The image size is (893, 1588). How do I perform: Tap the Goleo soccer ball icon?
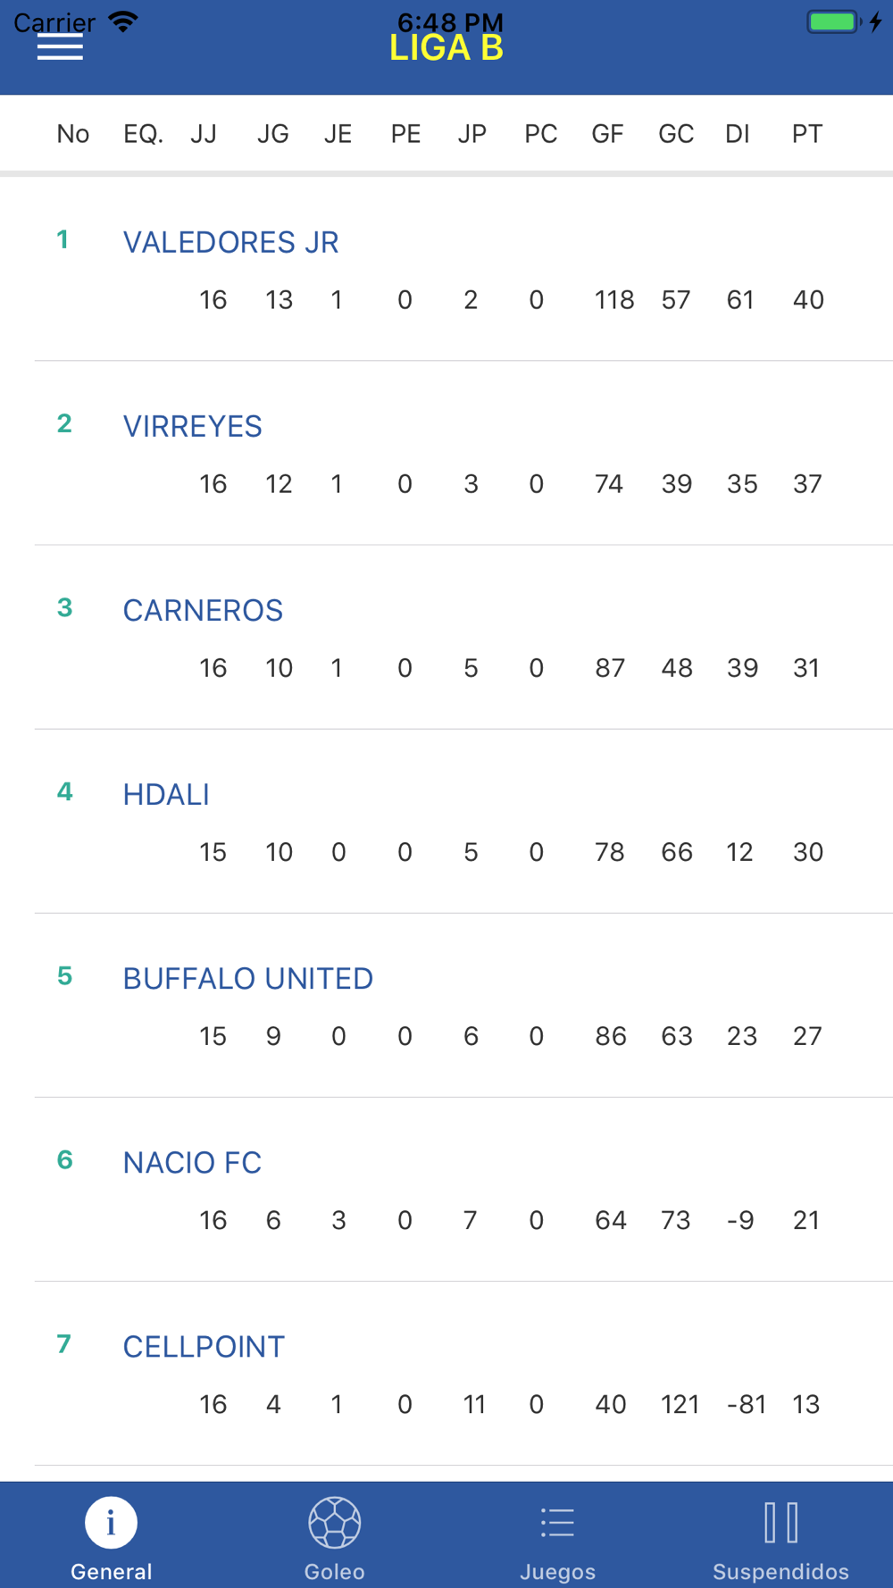334,1522
